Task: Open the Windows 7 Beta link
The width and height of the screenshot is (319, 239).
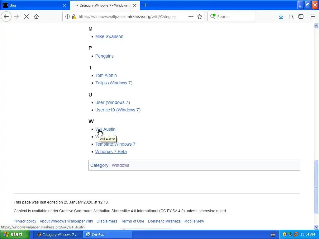Action: (111, 152)
